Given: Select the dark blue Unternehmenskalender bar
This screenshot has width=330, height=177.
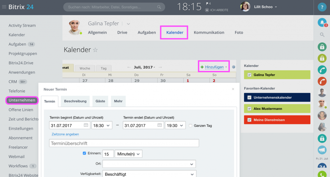Looking at the screenshot, I should 277,97.
